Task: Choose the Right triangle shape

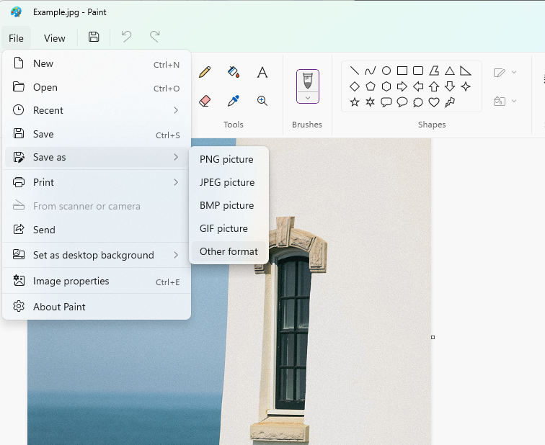Action: point(466,71)
